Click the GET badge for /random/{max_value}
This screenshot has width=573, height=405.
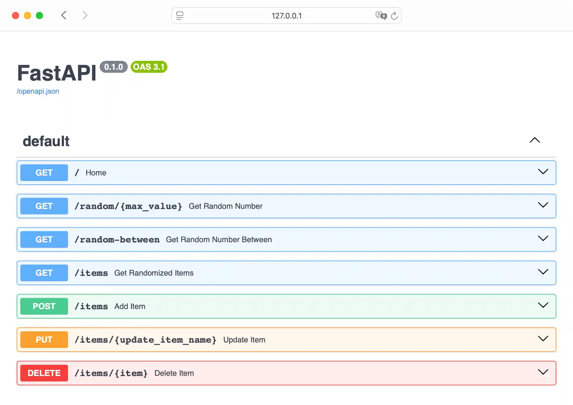(44, 206)
